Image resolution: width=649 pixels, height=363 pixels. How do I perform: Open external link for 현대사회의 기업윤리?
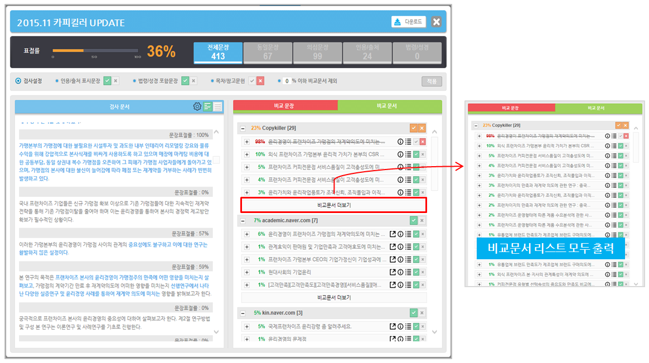(x=393, y=272)
